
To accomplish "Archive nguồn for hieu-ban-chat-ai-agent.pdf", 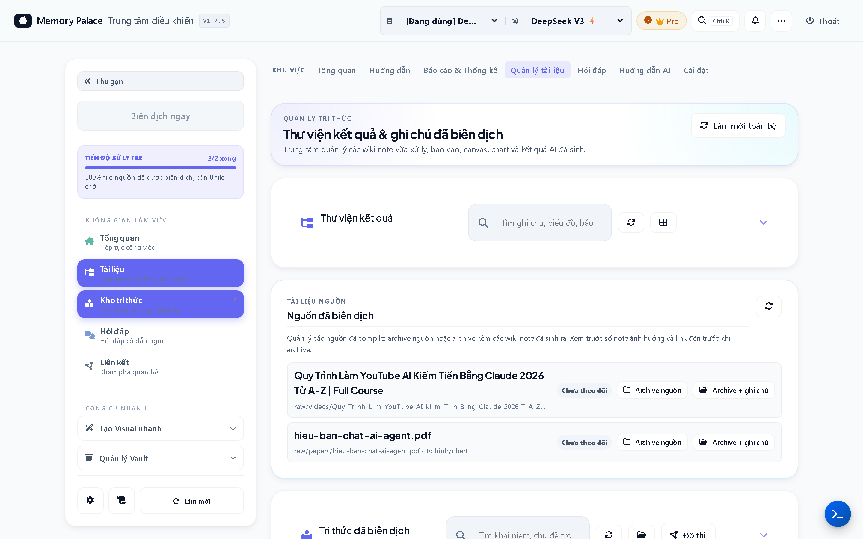I will point(652,442).
